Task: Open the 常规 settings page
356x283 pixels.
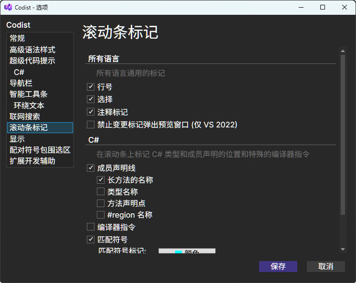Action: click(x=17, y=38)
